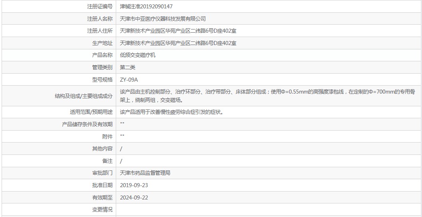Select the label '注册证编号'
Screen dimensions: 422x217
100,6
